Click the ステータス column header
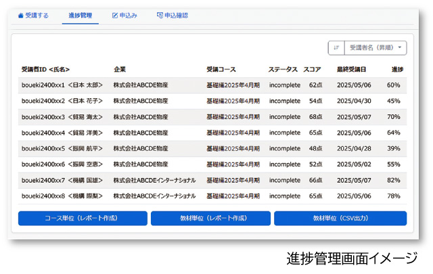Viewport: 433px width, 274px height. (x=283, y=69)
